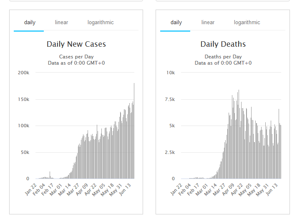This screenshot has height=219, width=297.
Task: Click the Jan 22 x-axis label on cases chart
Action: 31,189
